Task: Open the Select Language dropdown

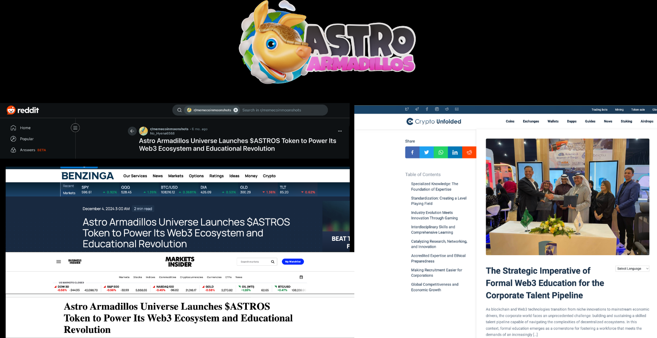Action: tap(632, 268)
